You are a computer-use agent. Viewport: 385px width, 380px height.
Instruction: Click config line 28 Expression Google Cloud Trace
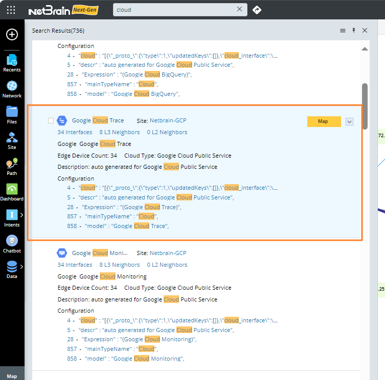coord(124,207)
